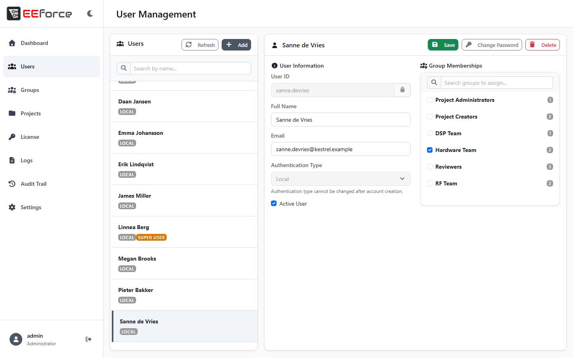Screen dimensions: 573x358
Task: Delete the user Sanne de Vries
Action: (x=542, y=45)
